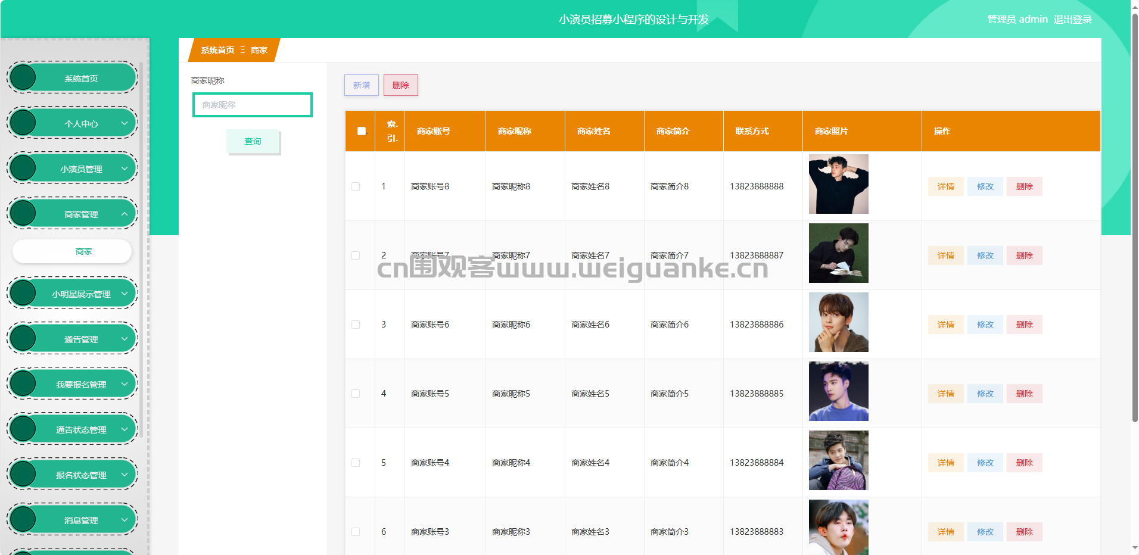Screen dimensions: 1139x555
Task: Check the row checkbox for 商家账号5
Action: tap(356, 394)
